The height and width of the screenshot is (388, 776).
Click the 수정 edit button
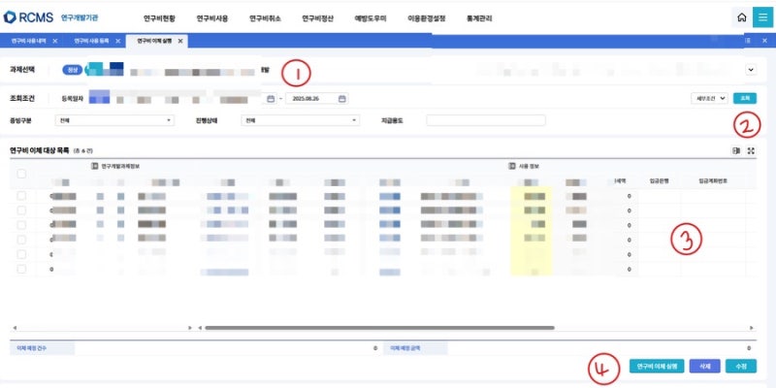pos(741,367)
